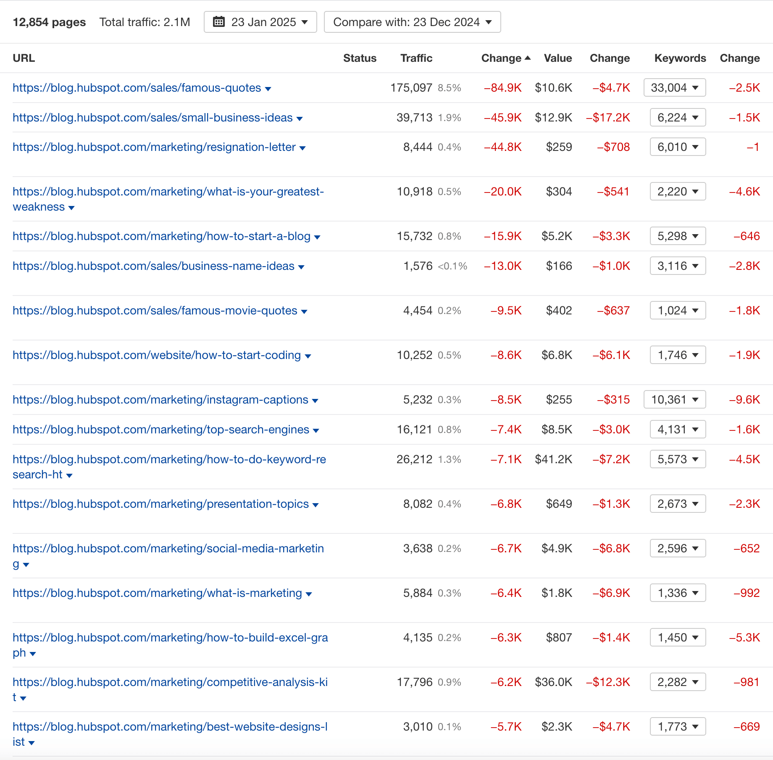Open the what-is-marketing URL link

pyautogui.click(x=157, y=593)
